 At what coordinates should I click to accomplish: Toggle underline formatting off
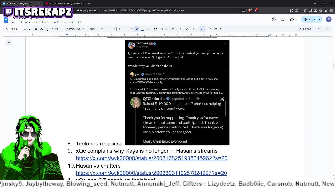pyautogui.click(x=137, y=29)
